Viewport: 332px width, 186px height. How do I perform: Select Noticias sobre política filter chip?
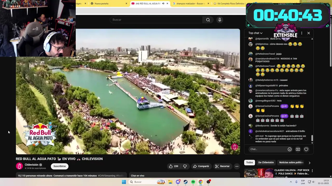click(x=291, y=162)
